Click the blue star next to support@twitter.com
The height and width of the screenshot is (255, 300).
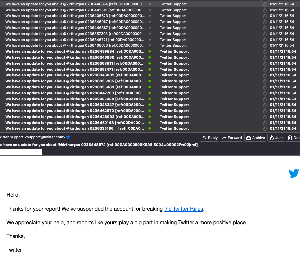click(68, 137)
